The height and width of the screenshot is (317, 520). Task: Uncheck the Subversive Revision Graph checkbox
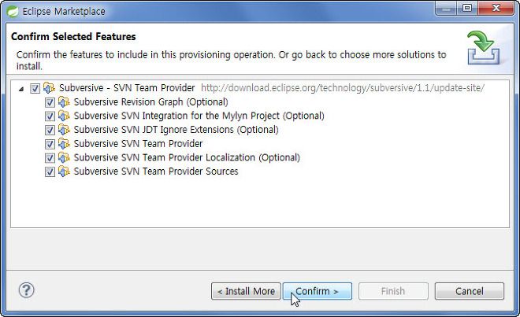[50, 102]
